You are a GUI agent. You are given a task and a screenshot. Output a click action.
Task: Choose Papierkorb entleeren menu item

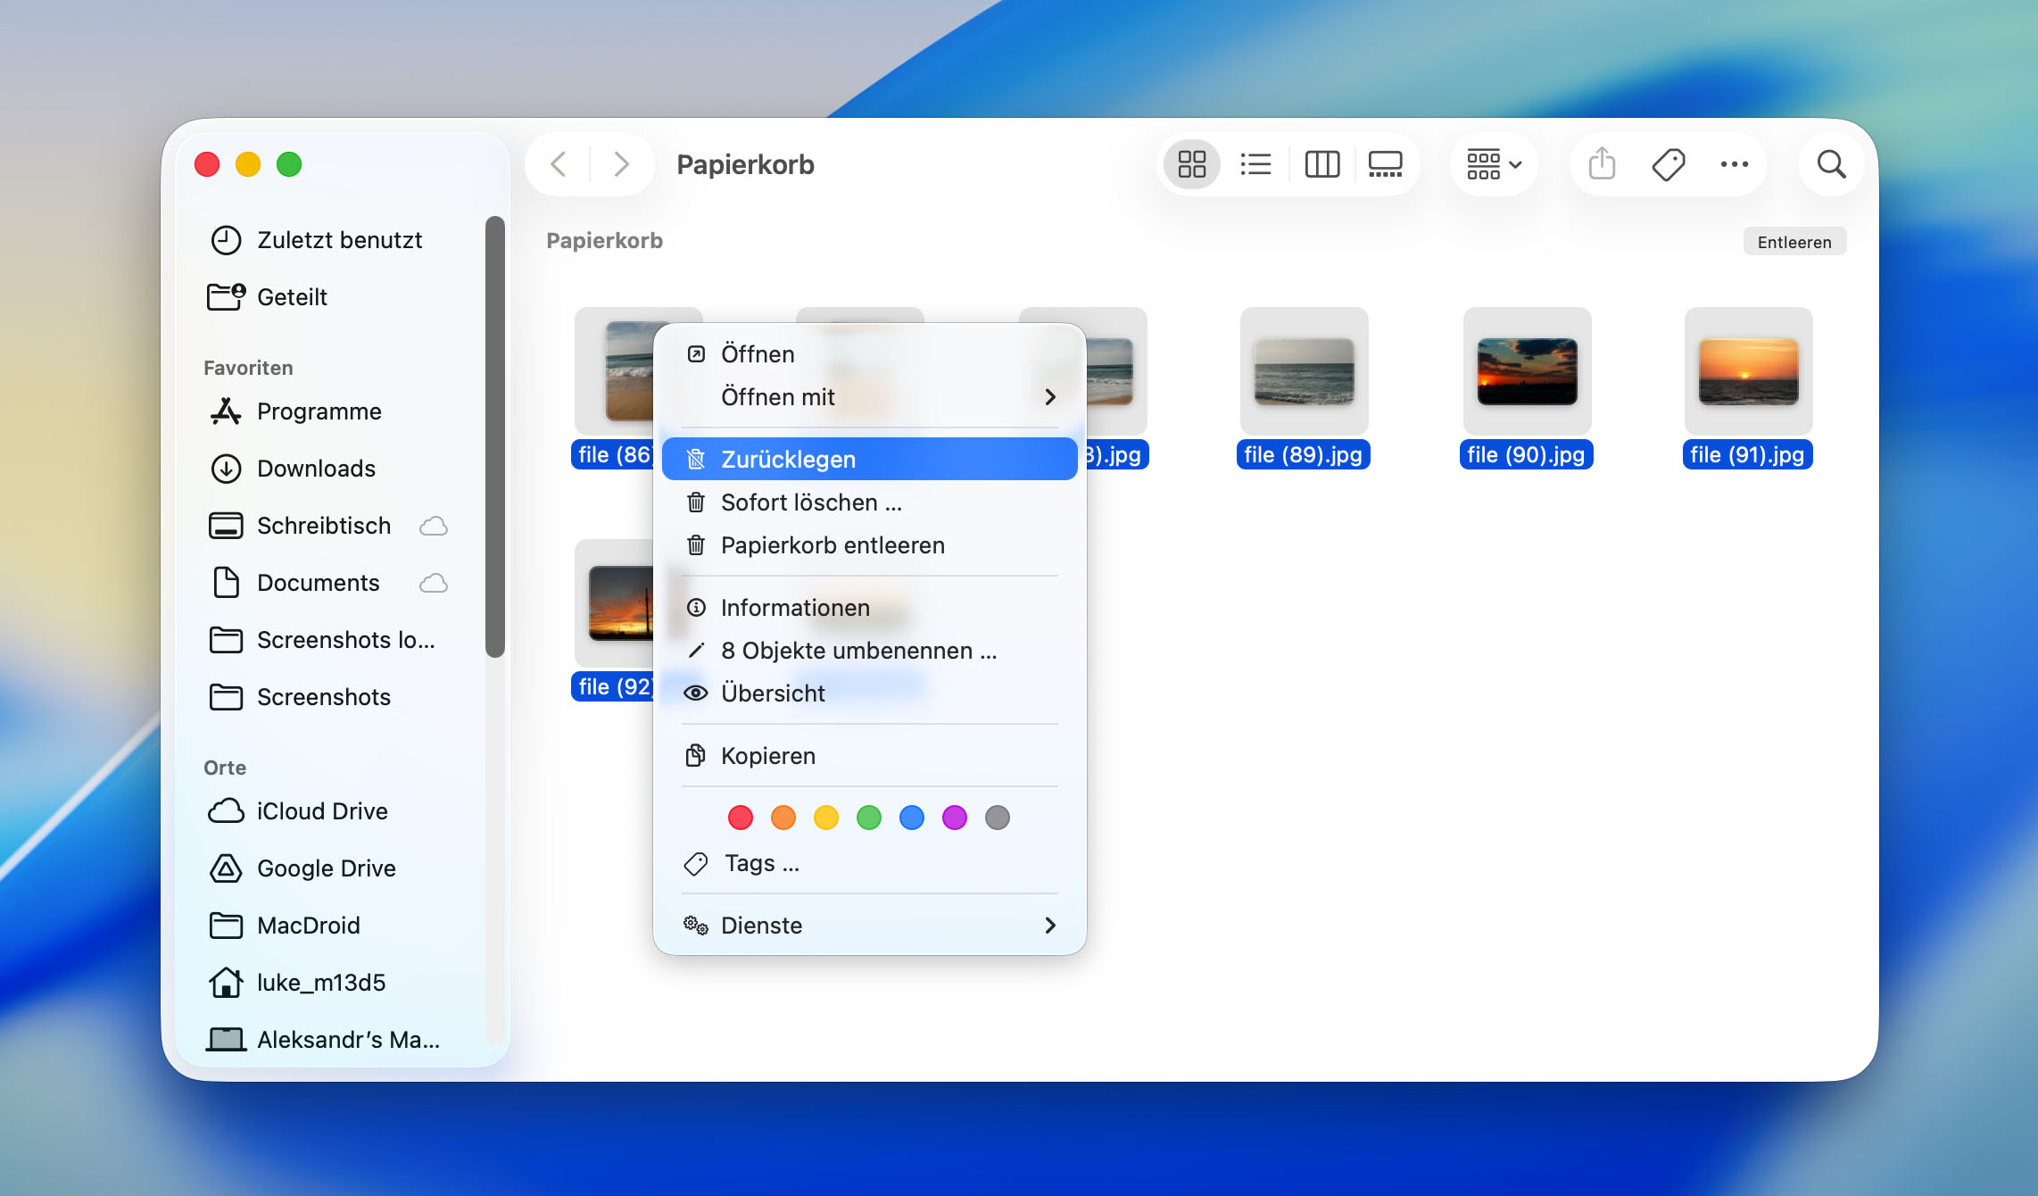(x=869, y=545)
